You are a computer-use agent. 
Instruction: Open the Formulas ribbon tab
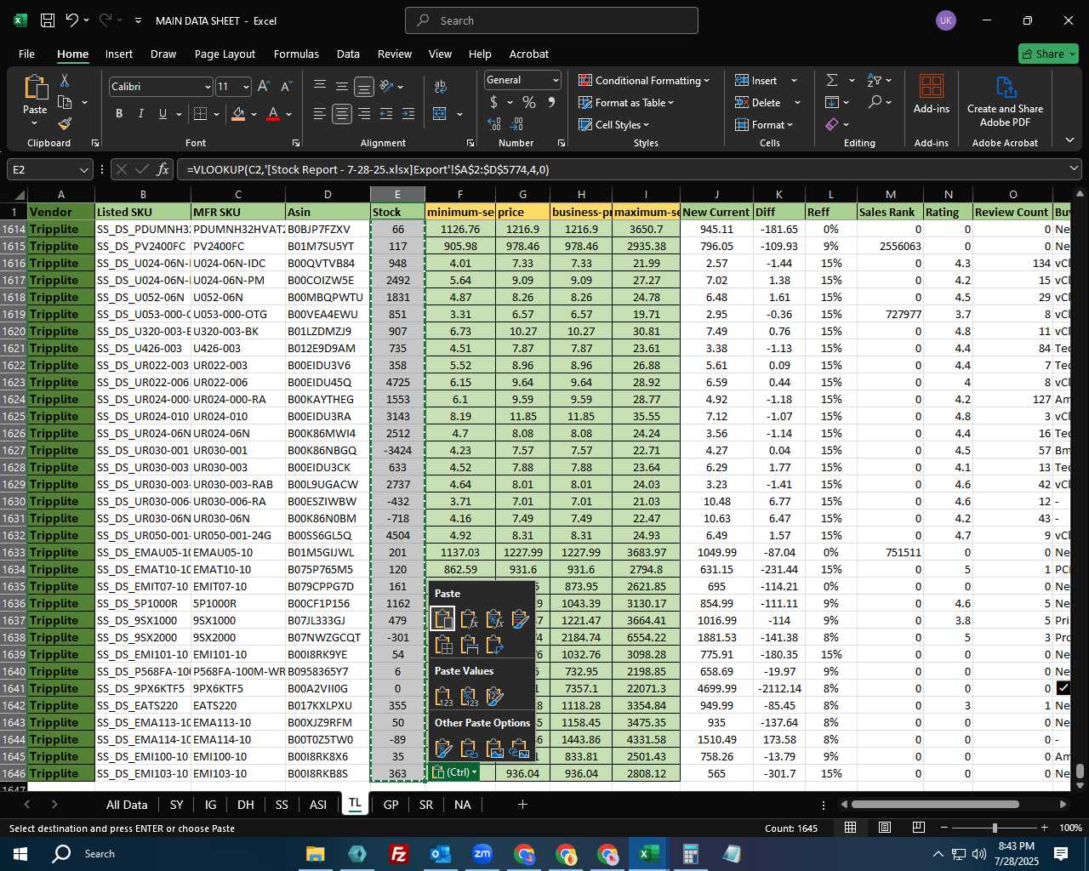pyautogui.click(x=296, y=54)
